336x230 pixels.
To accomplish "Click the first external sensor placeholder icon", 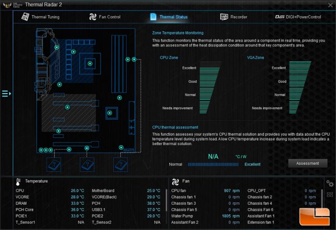I will click(x=54, y=164).
